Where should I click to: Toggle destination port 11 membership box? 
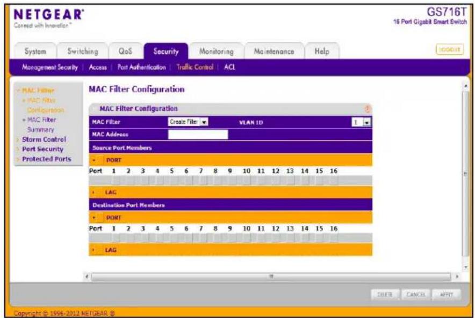point(261,238)
